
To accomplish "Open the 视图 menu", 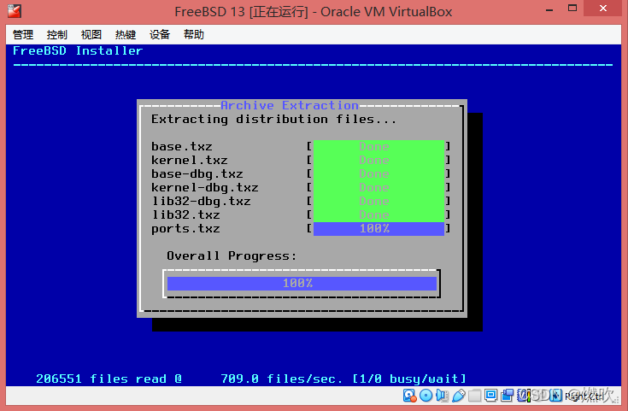I will click(91, 35).
